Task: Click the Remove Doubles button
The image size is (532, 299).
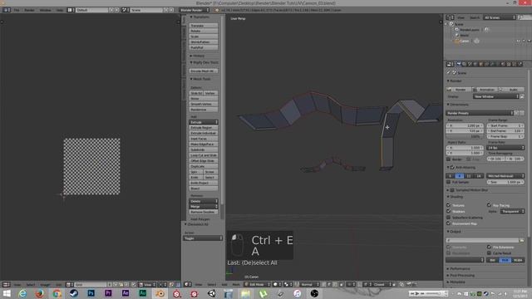Action: coord(203,212)
